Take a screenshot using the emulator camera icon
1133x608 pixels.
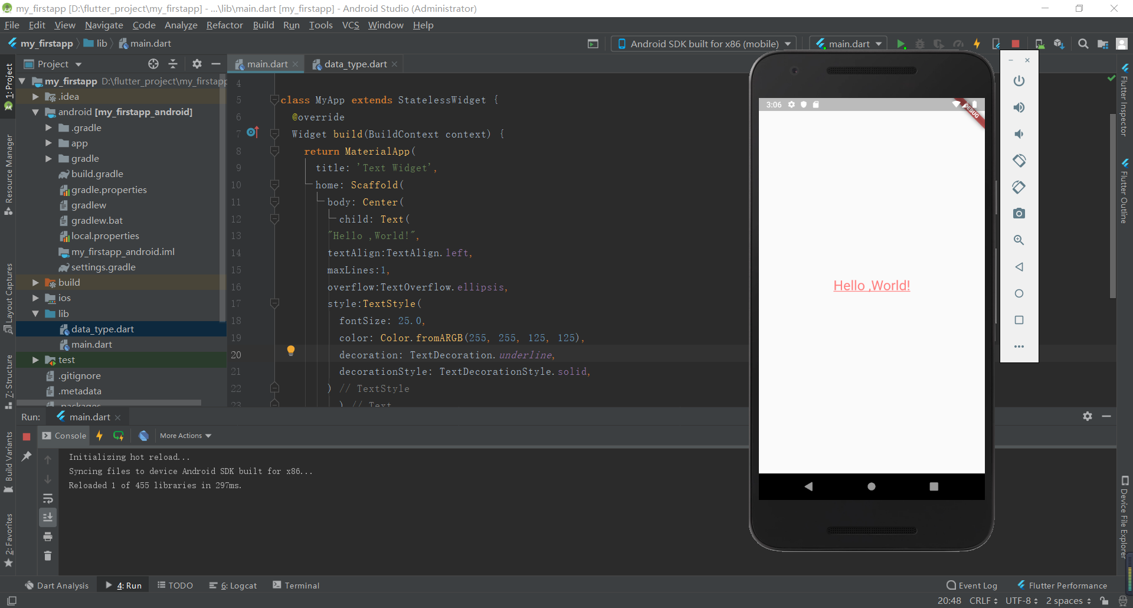1019,213
